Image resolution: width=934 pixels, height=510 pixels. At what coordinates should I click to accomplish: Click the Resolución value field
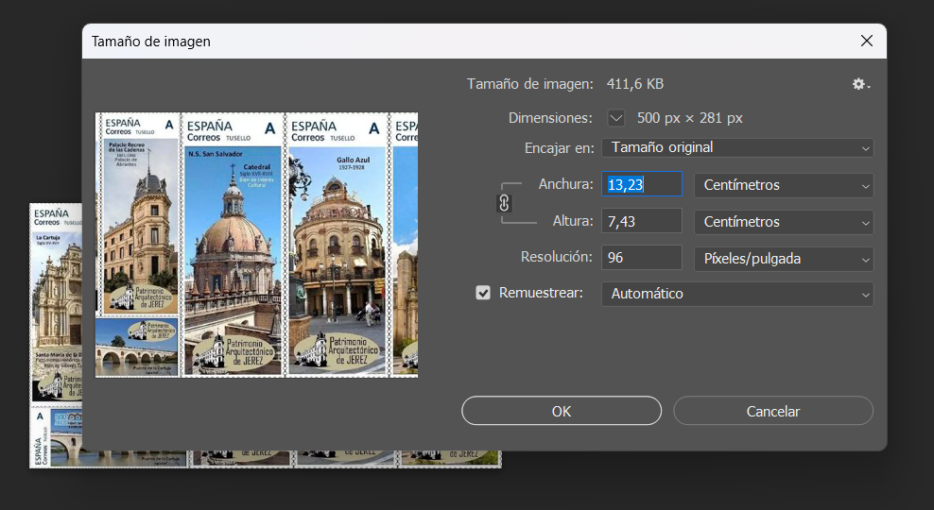(641, 258)
